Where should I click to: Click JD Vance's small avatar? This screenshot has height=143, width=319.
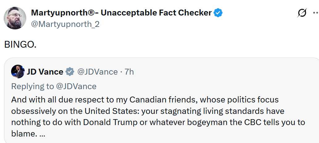(18, 72)
